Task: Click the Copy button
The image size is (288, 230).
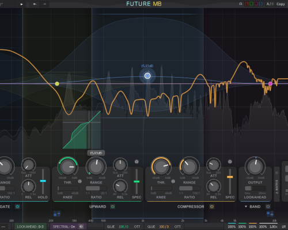Action: click(281, 4)
